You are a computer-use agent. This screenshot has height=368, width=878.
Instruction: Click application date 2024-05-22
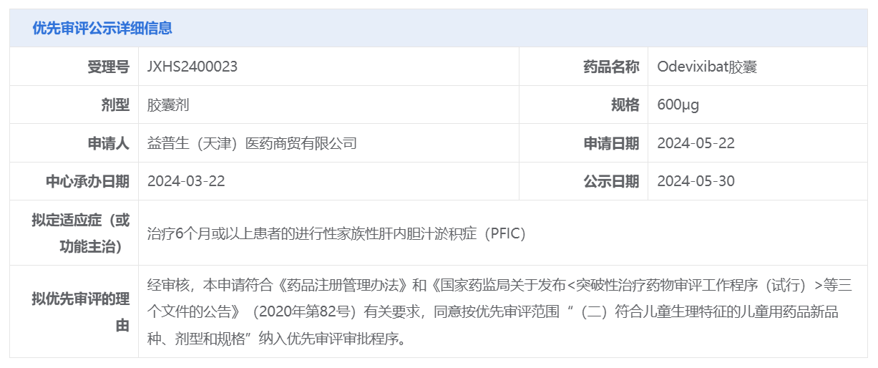click(x=696, y=143)
